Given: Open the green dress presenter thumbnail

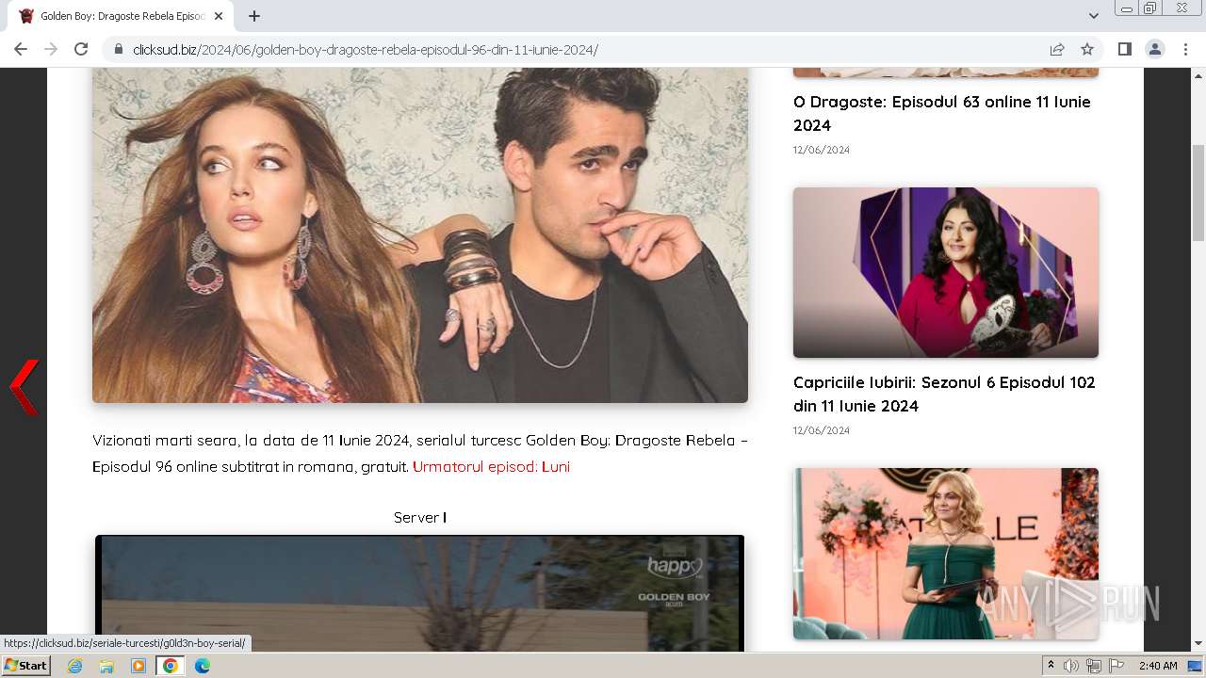Looking at the screenshot, I should [x=946, y=554].
